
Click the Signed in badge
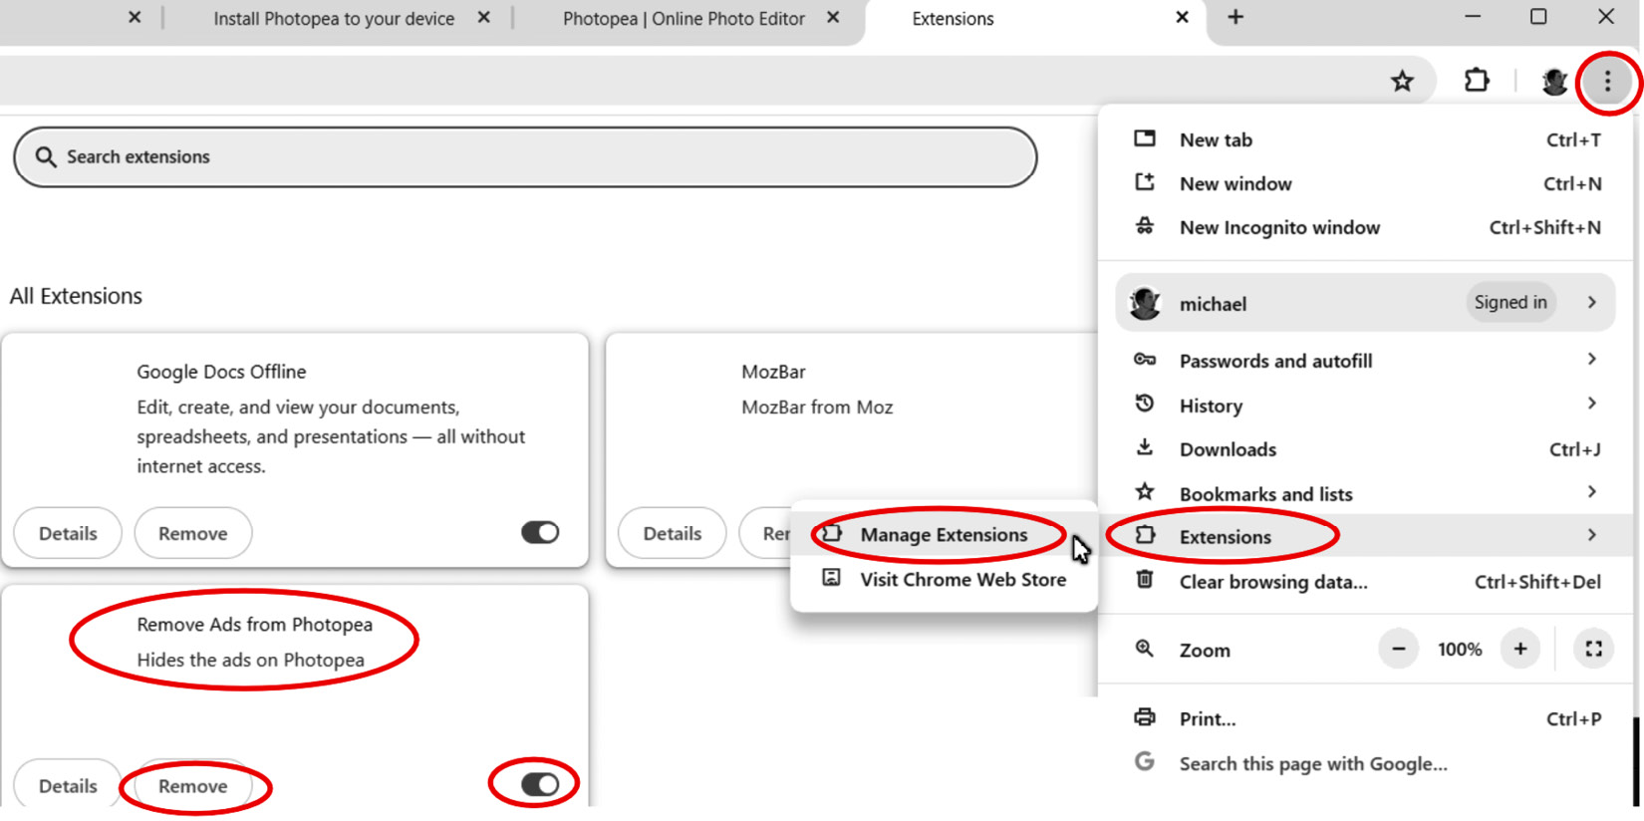pos(1510,302)
